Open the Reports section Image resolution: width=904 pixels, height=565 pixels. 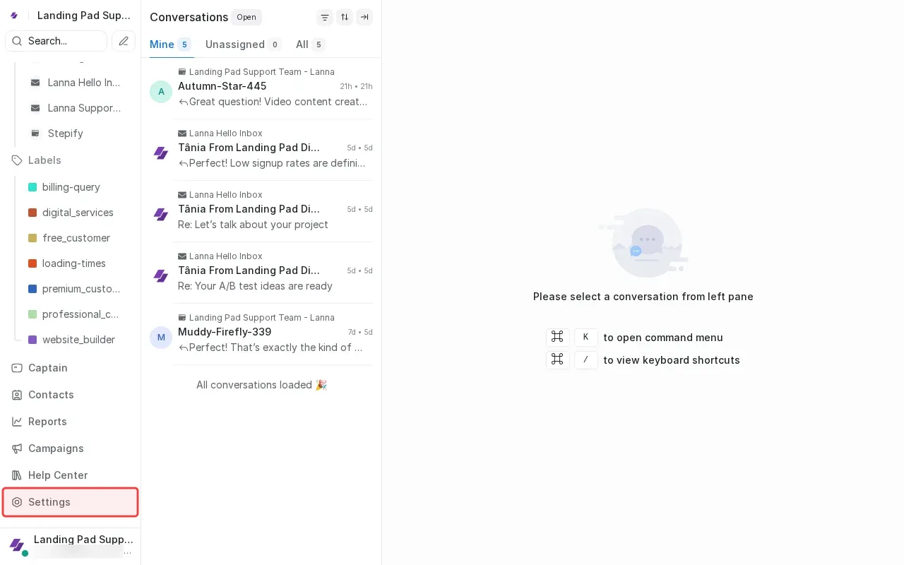(47, 422)
